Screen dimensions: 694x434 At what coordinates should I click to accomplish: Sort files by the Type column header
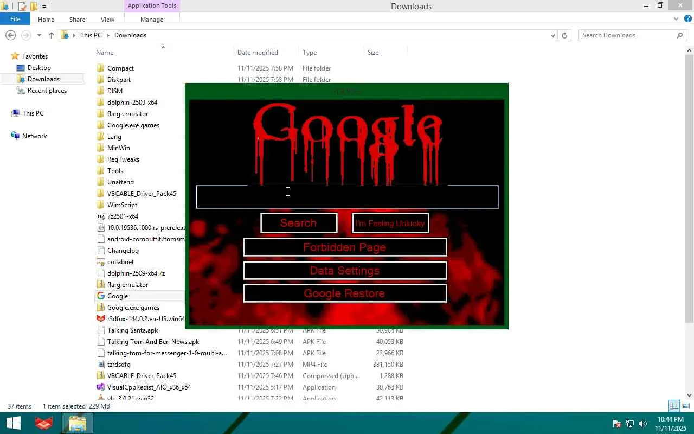click(331, 53)
